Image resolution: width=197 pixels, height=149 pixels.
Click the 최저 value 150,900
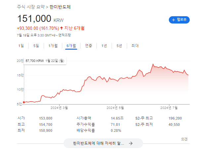[x=46, y=130]
